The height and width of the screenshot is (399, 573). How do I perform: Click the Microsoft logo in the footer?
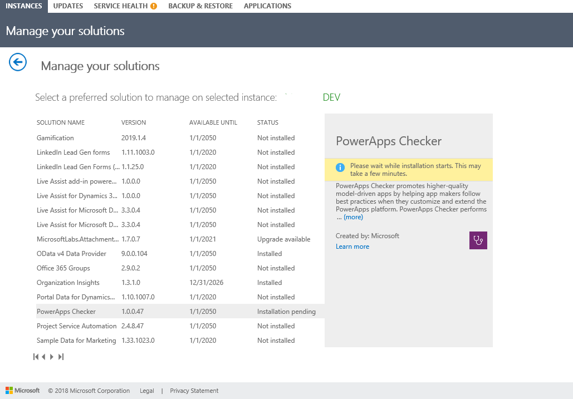pos(22,390)
